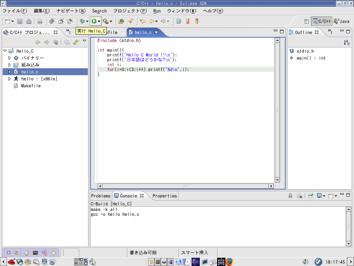This screenshot has height=266, width=354.
Task: Switch to the C/C++ perspective button
Action: 322,21
